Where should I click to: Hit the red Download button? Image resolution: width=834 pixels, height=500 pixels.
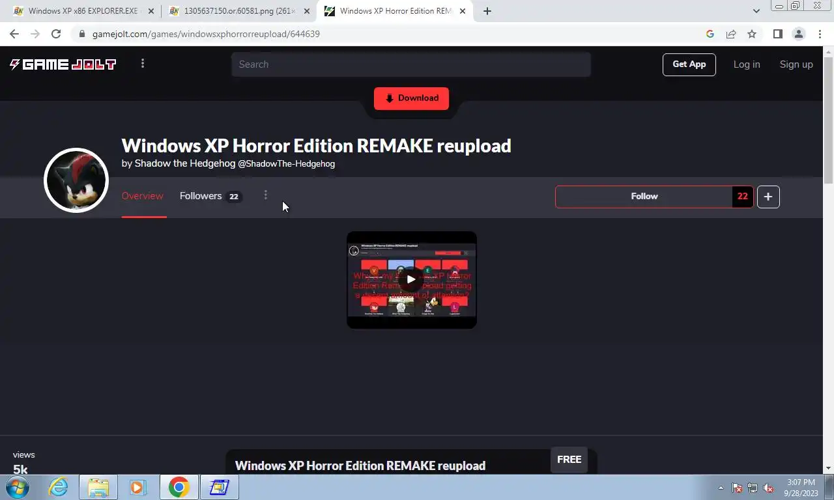point(411,98)
